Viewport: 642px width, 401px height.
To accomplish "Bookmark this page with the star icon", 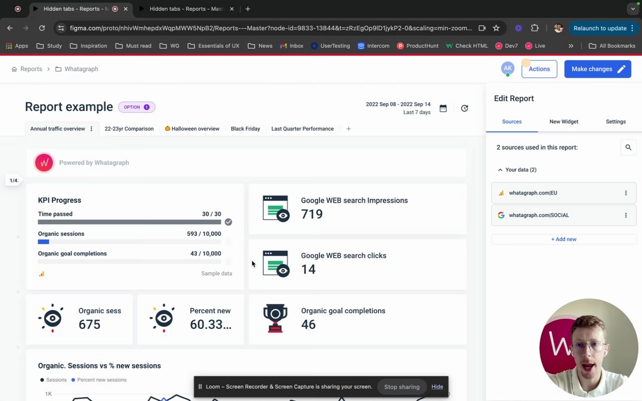I will [x=496, y=28].
